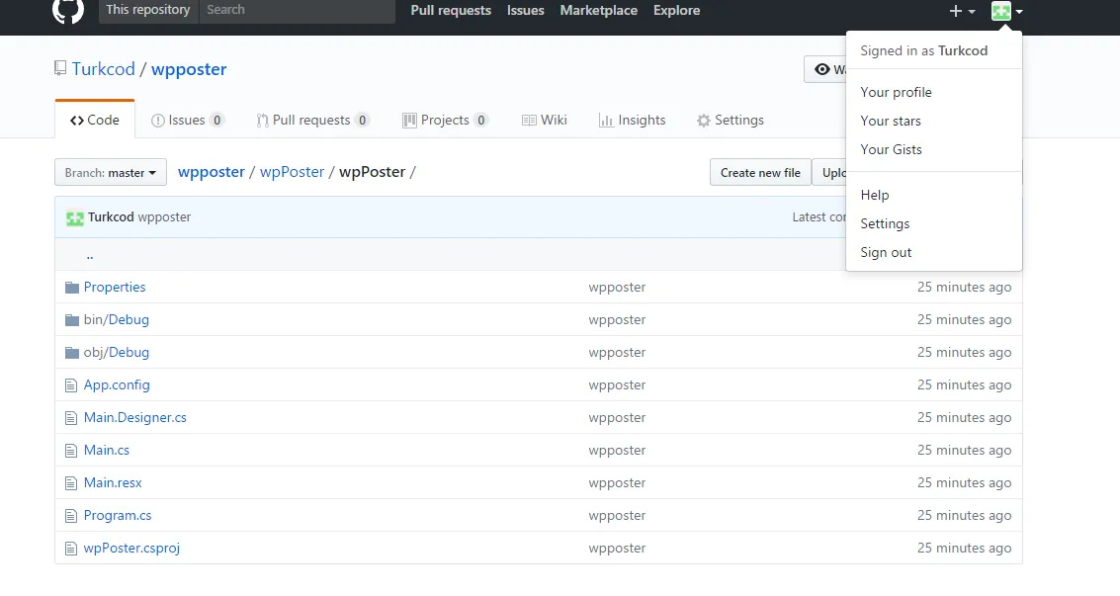Click the App.config file icon
The width and height of the screenshot is (1120, 596).
click(x=71, y=385)
